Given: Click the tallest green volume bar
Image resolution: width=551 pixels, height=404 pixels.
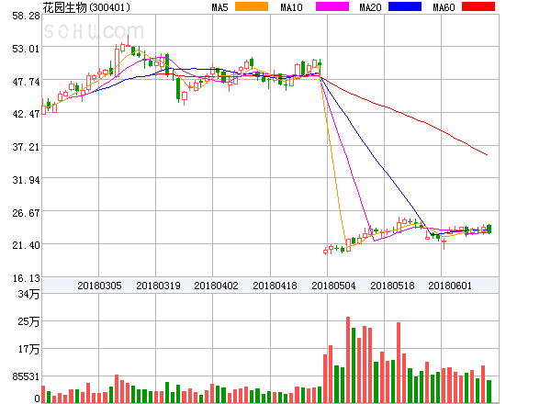Looking at the screenshot, I should point(354,365).
